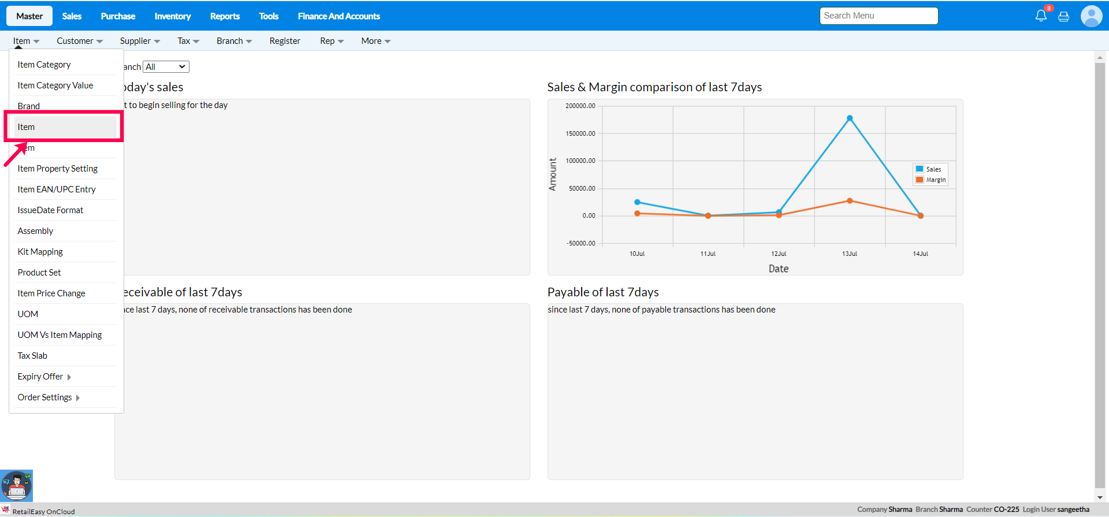Expand the Customer submenu

79,41
